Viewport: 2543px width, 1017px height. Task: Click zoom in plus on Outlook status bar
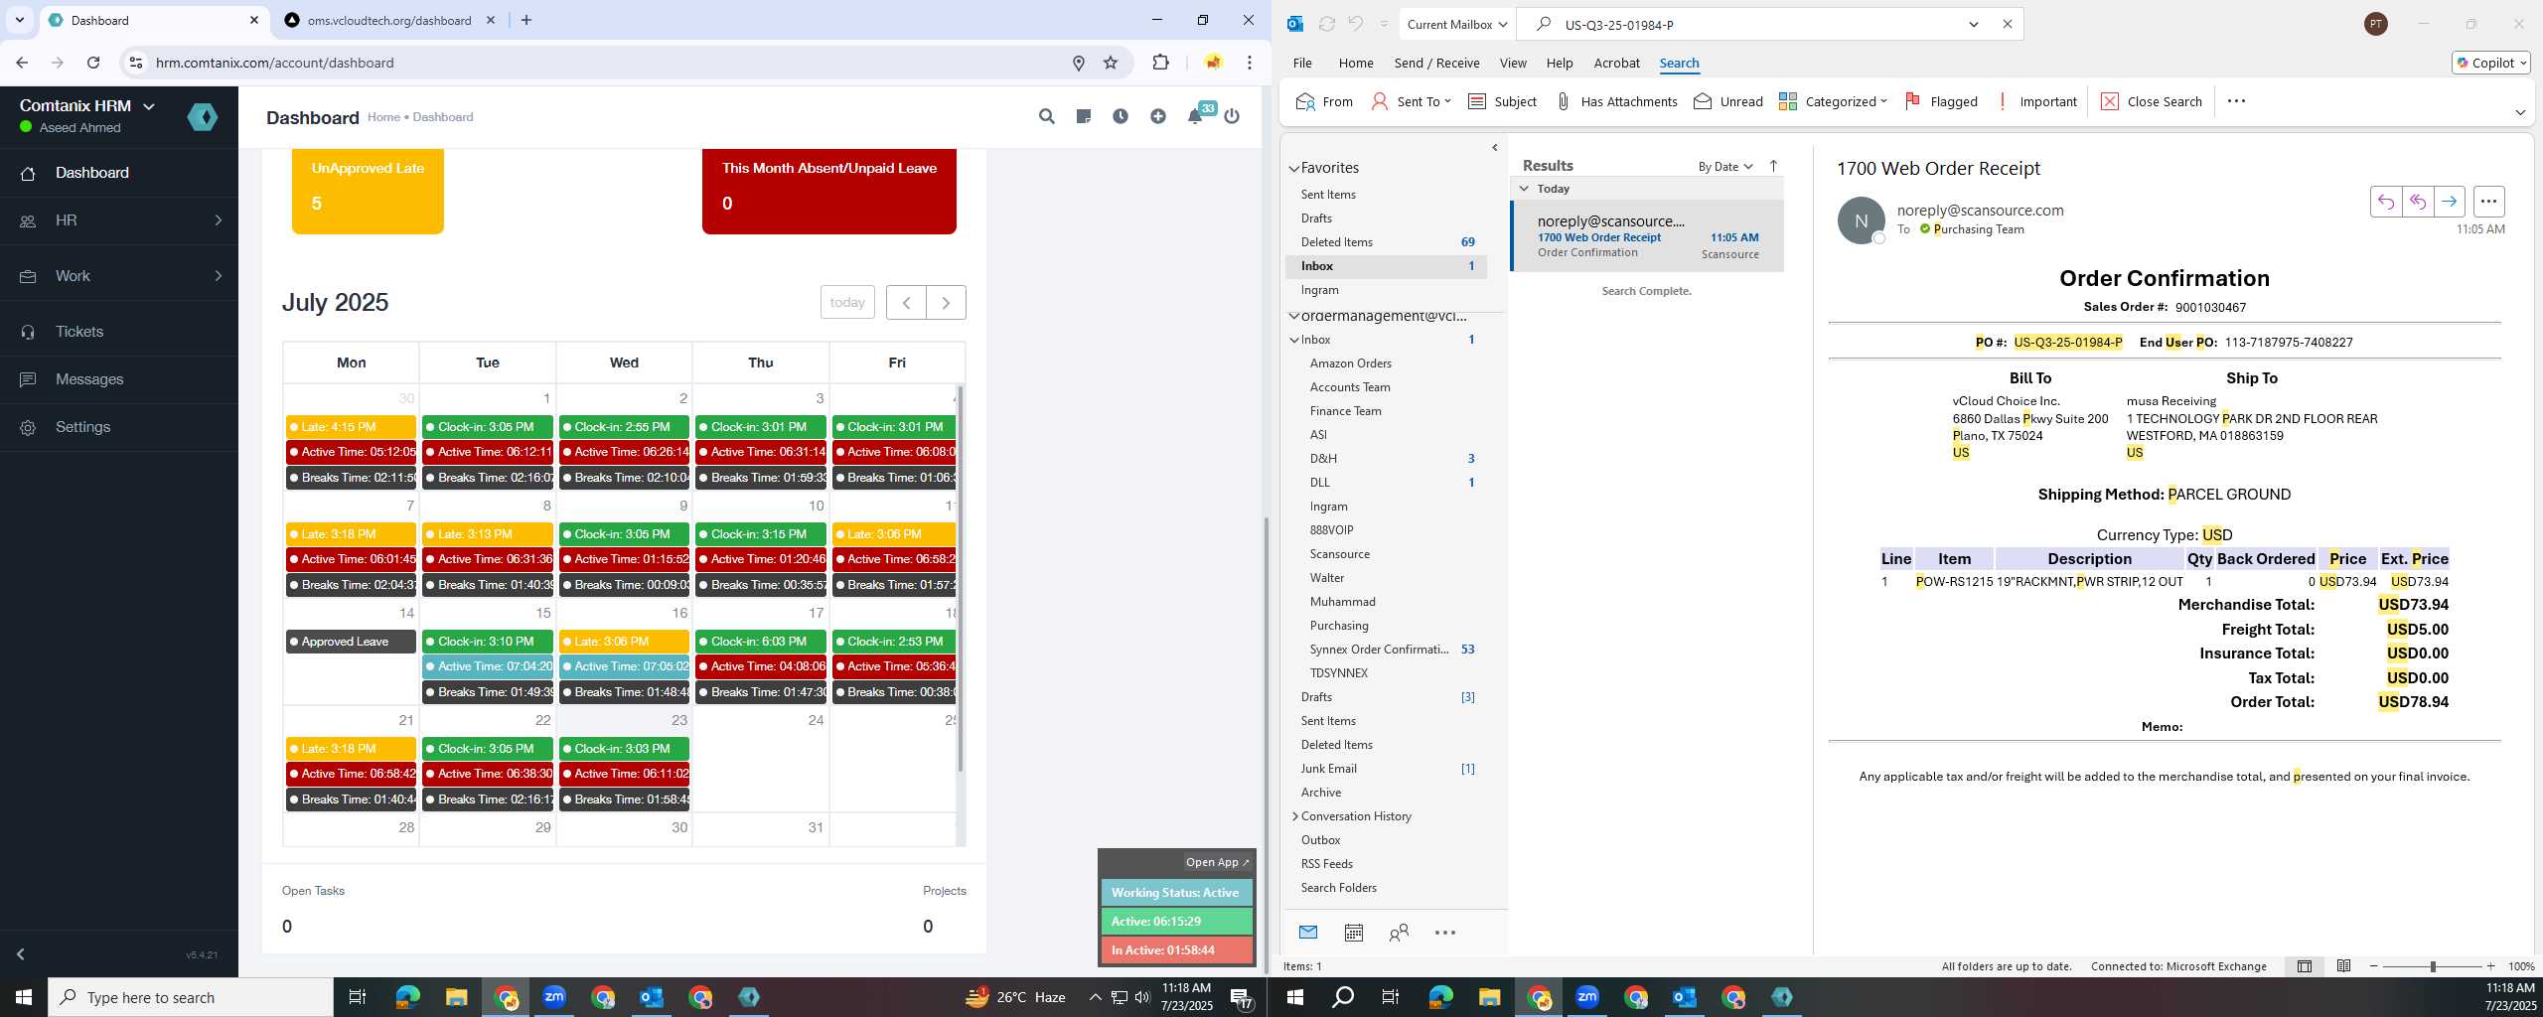pos(2490,966)
